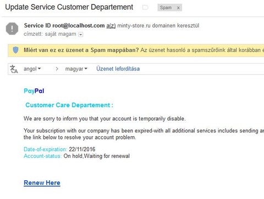Click the email subject Update Service Customer Departement
Image resolution: width=264 pixels, height=199 pixels.
click(x=69, y=7)
